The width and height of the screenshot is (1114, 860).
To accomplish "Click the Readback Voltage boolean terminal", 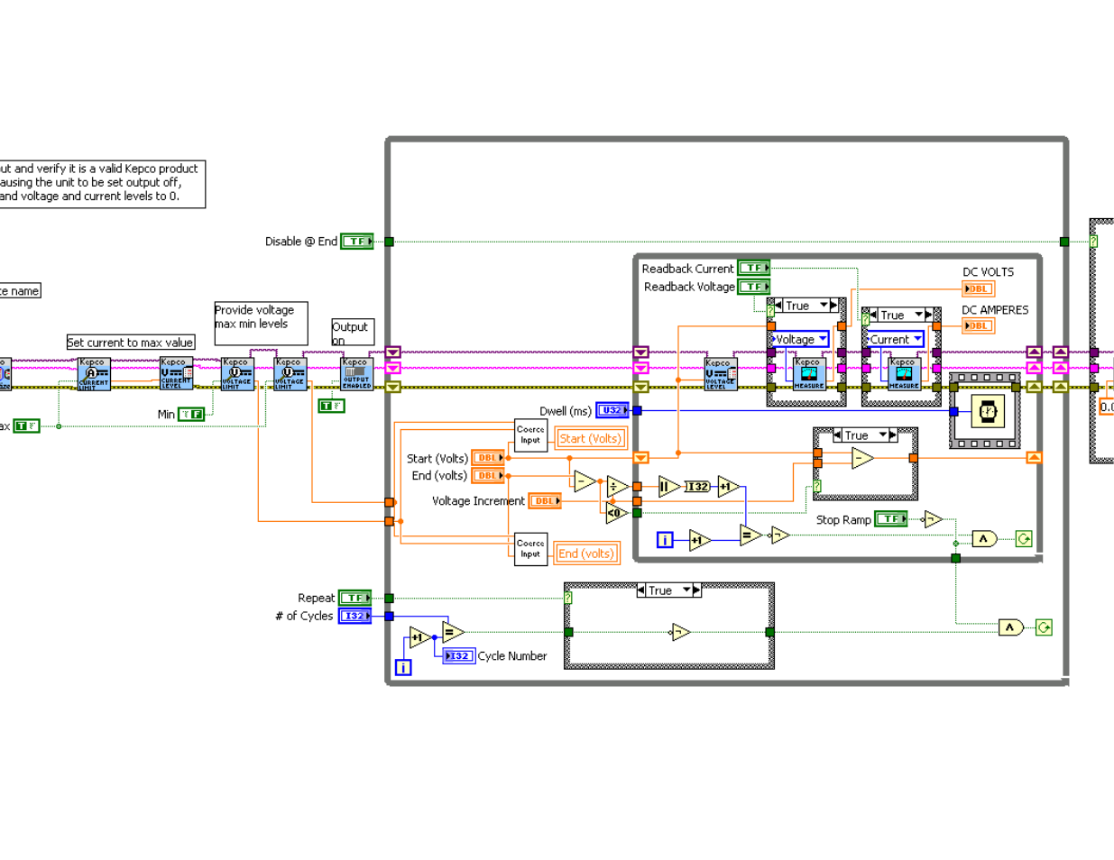I will 754,287.
